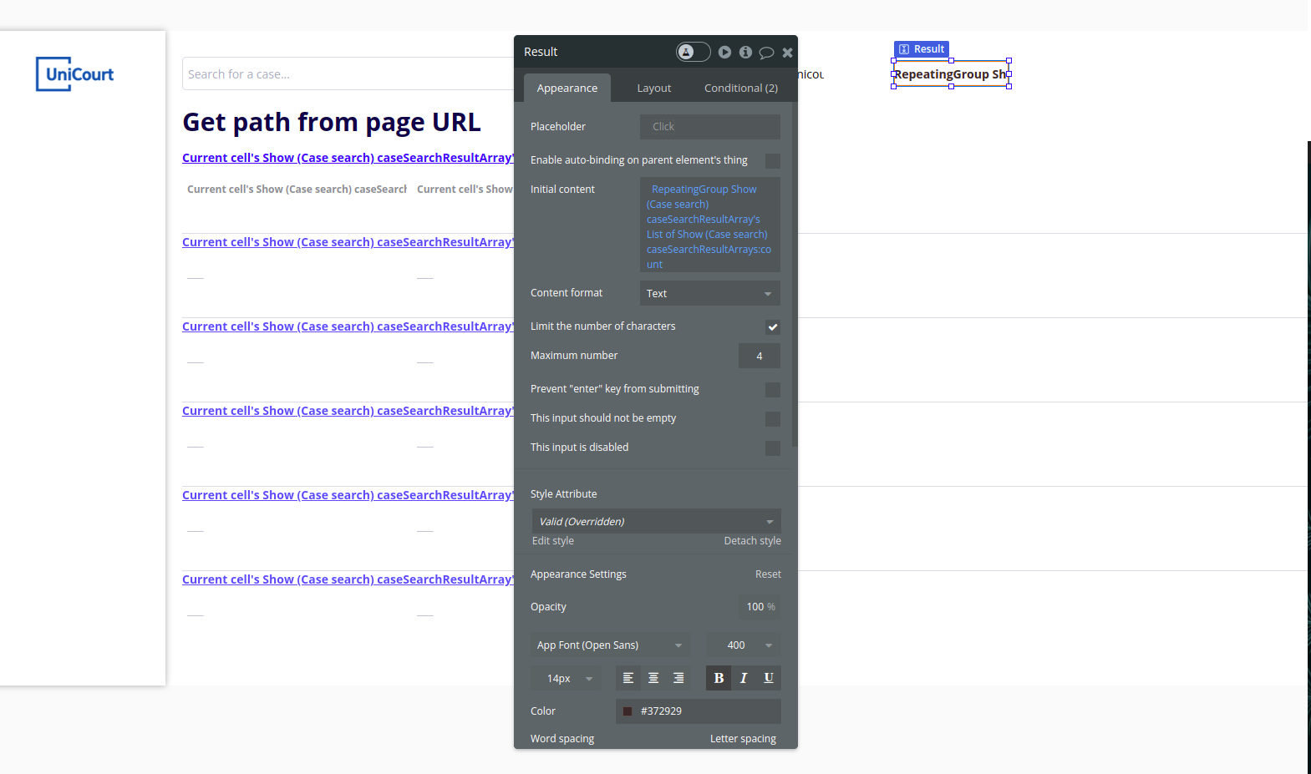The width and height of the screenshot is (1311, 774).
Task: Click the first Current cell's Show link above the table headers
Action: click(348, 158)
